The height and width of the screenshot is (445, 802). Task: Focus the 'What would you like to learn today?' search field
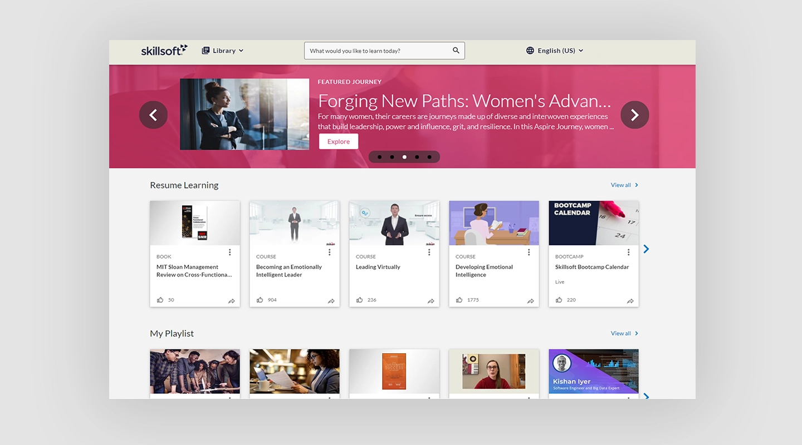pos(384,51)
